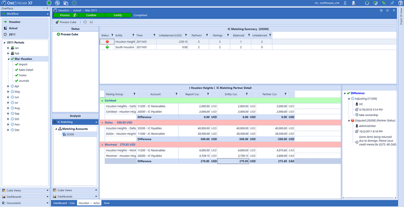This screenshot has height=207, width=404.
Task: Click the green back arrow in the top bar
Action: (x=49, y=3)
